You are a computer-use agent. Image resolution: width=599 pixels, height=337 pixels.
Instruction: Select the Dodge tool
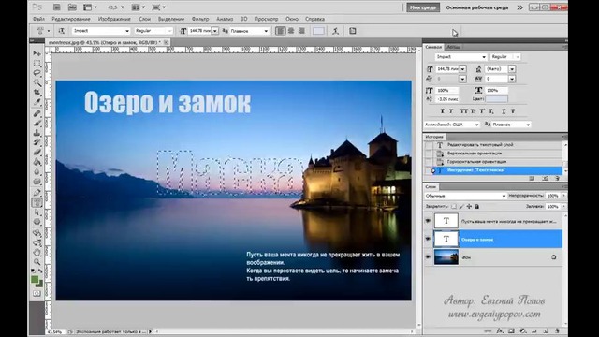[37, 182]
